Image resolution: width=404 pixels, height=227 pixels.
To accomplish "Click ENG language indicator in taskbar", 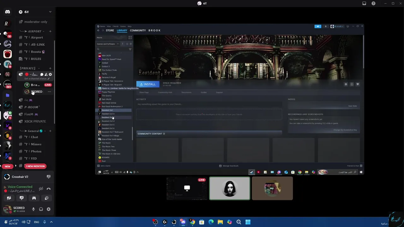I will pyautogui.click(x=37, y=222).
